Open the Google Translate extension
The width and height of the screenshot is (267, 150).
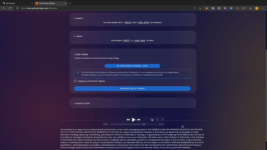coord(213,8)
